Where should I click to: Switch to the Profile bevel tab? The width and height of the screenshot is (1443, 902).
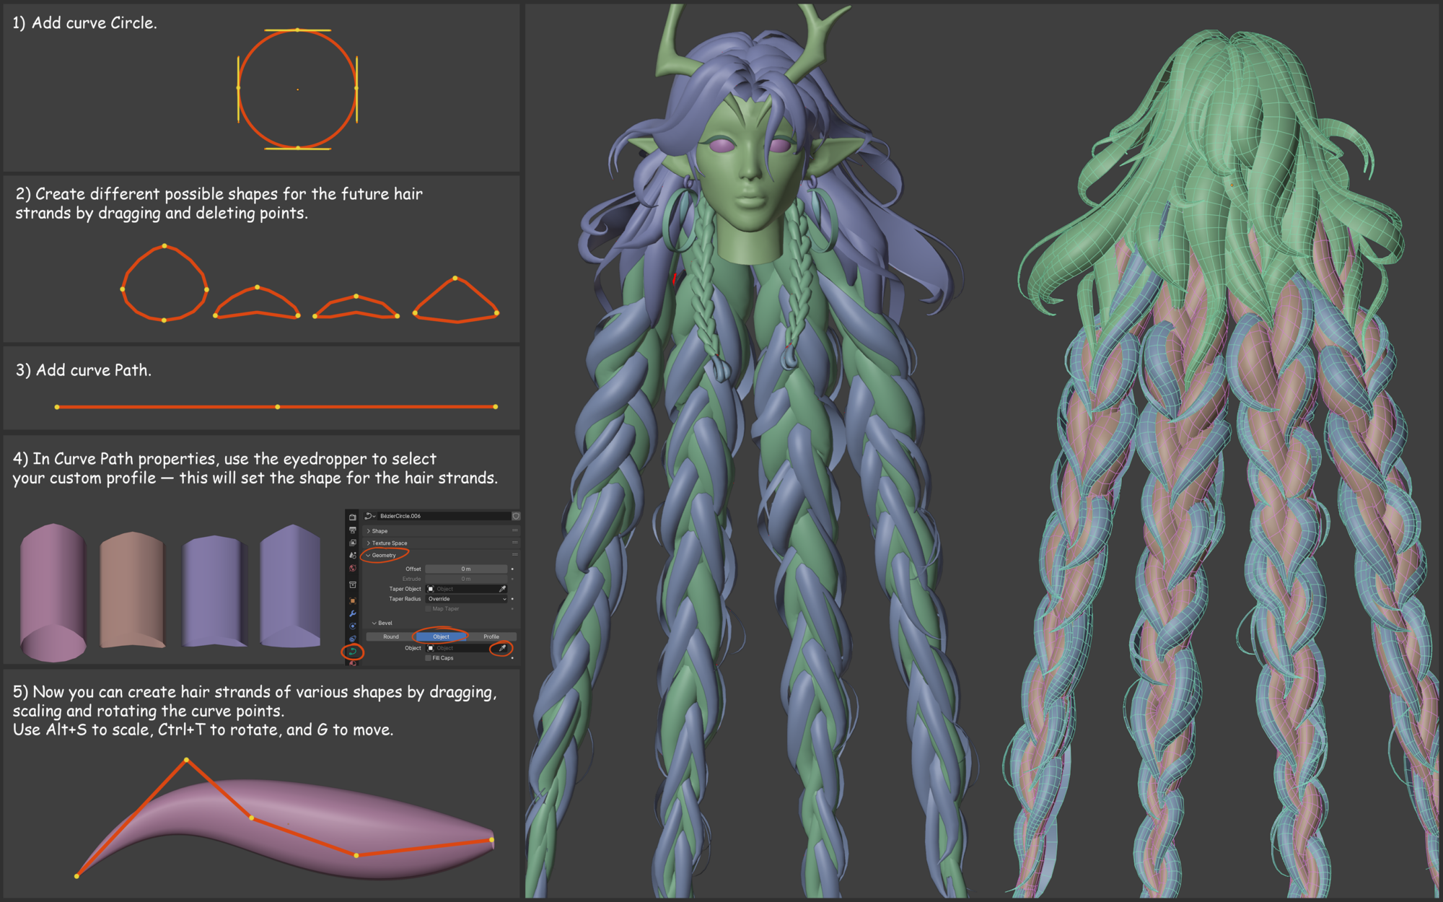(x=491, y=636)
